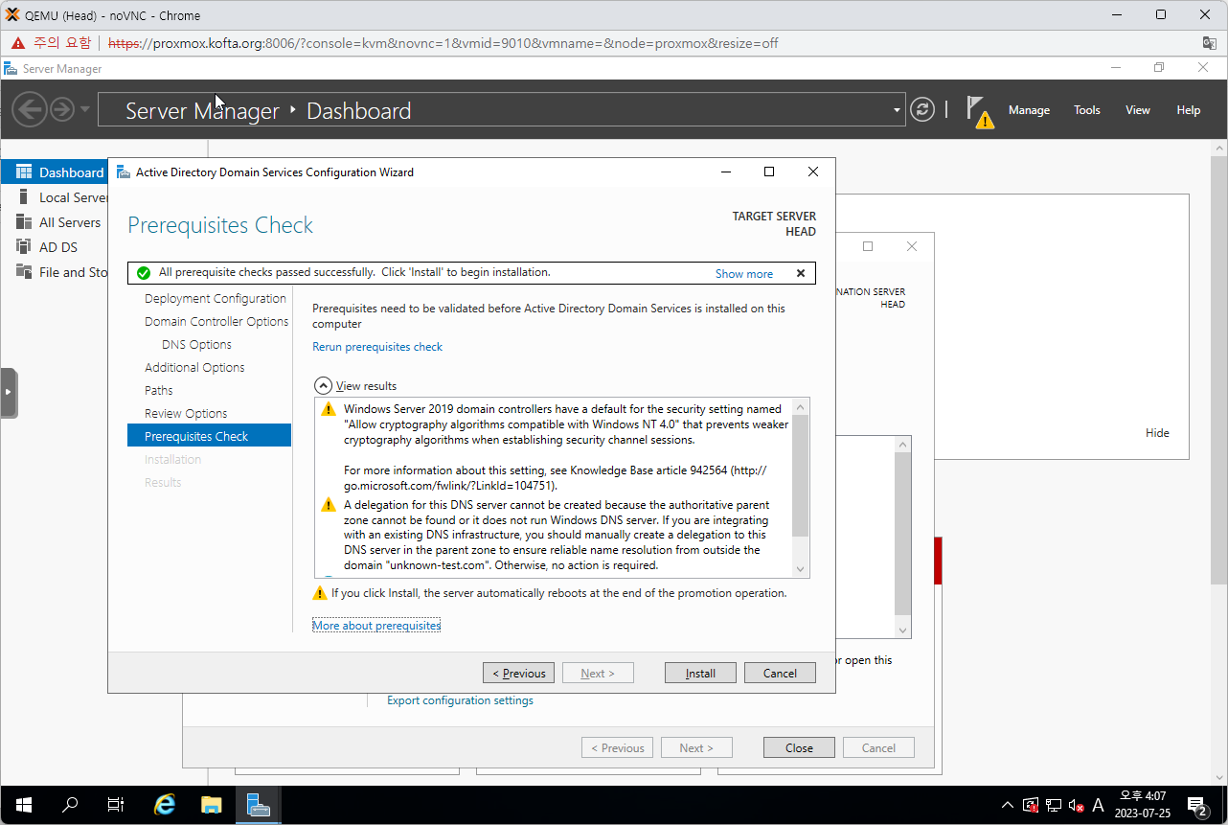Open the Tools menu
The width and height of the screenshot is (1228, 825).
[1086, 110]
